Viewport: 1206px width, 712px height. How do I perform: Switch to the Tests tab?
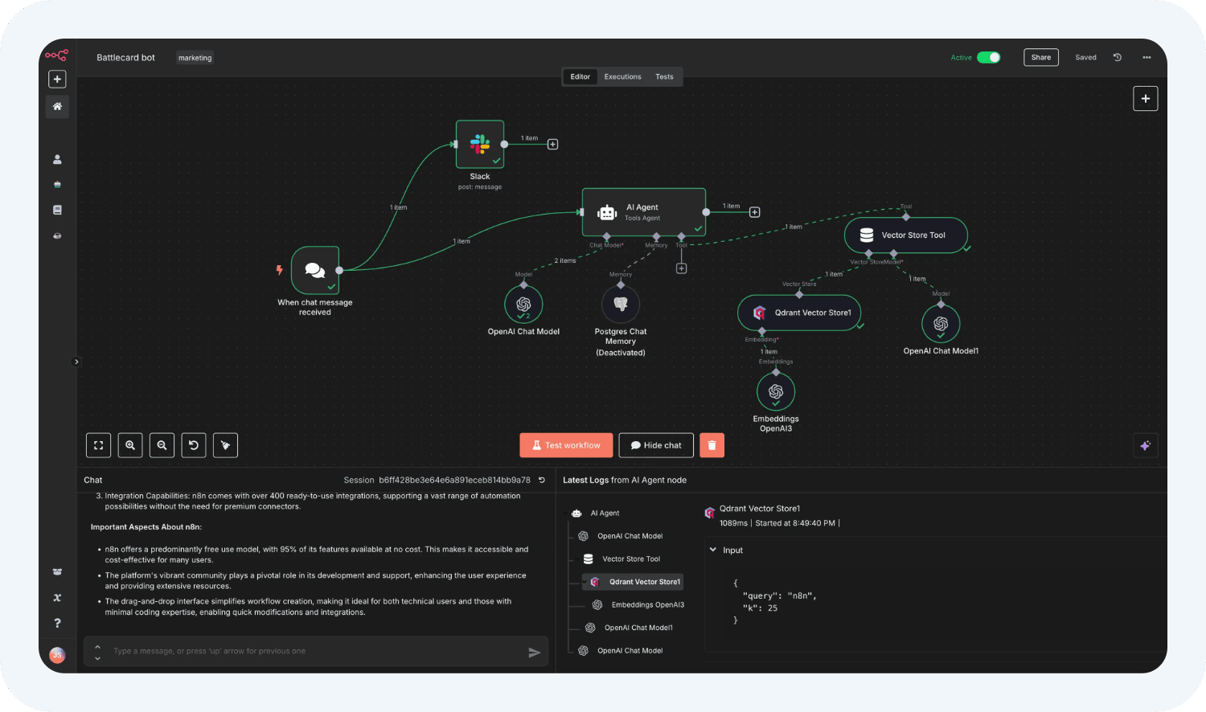(x=664, y=77)
